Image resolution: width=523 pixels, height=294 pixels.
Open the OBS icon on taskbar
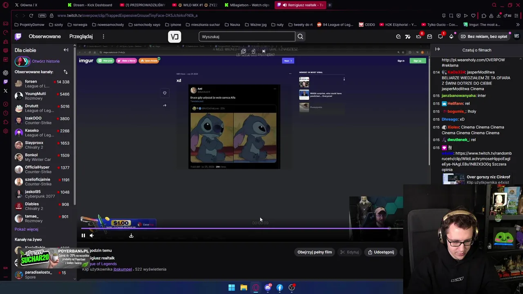click(292, 287)
